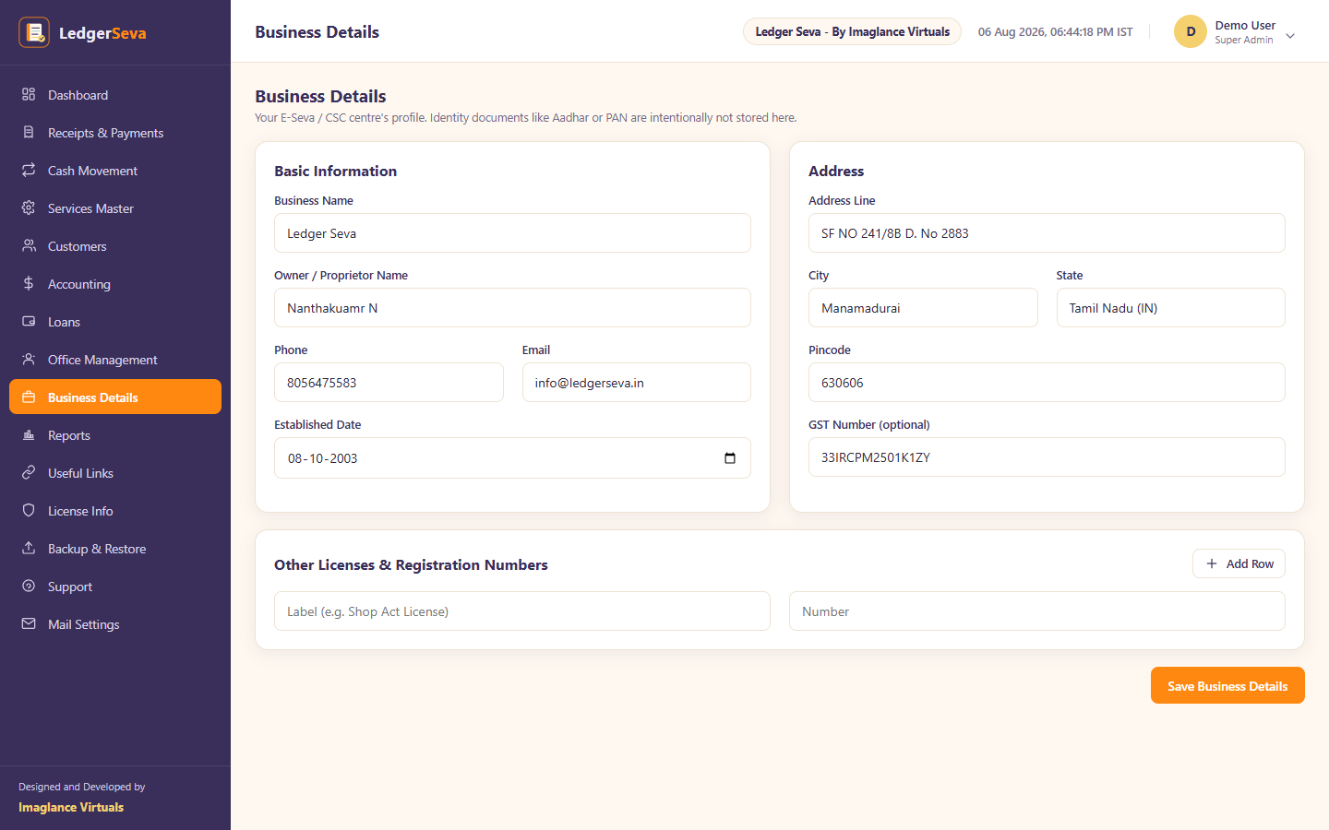Click the plus icon in Add Row
Screen dimensions: 1329x830
coord(1212,563)
